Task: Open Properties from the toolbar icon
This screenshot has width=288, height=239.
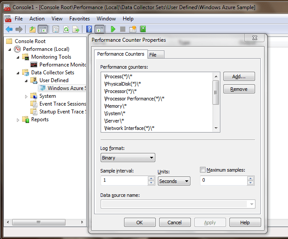Action: [x=56, y=29]
